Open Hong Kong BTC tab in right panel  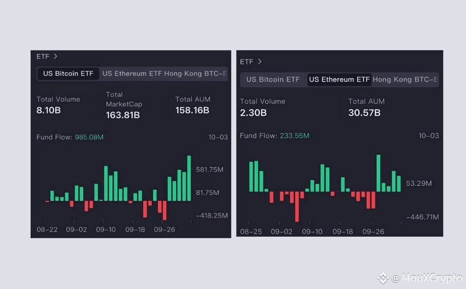[405, 79]
